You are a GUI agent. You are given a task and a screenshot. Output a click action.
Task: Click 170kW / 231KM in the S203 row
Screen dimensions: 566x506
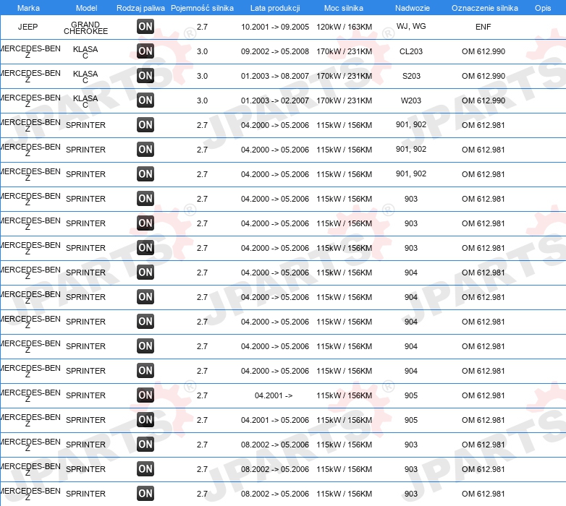344,76
